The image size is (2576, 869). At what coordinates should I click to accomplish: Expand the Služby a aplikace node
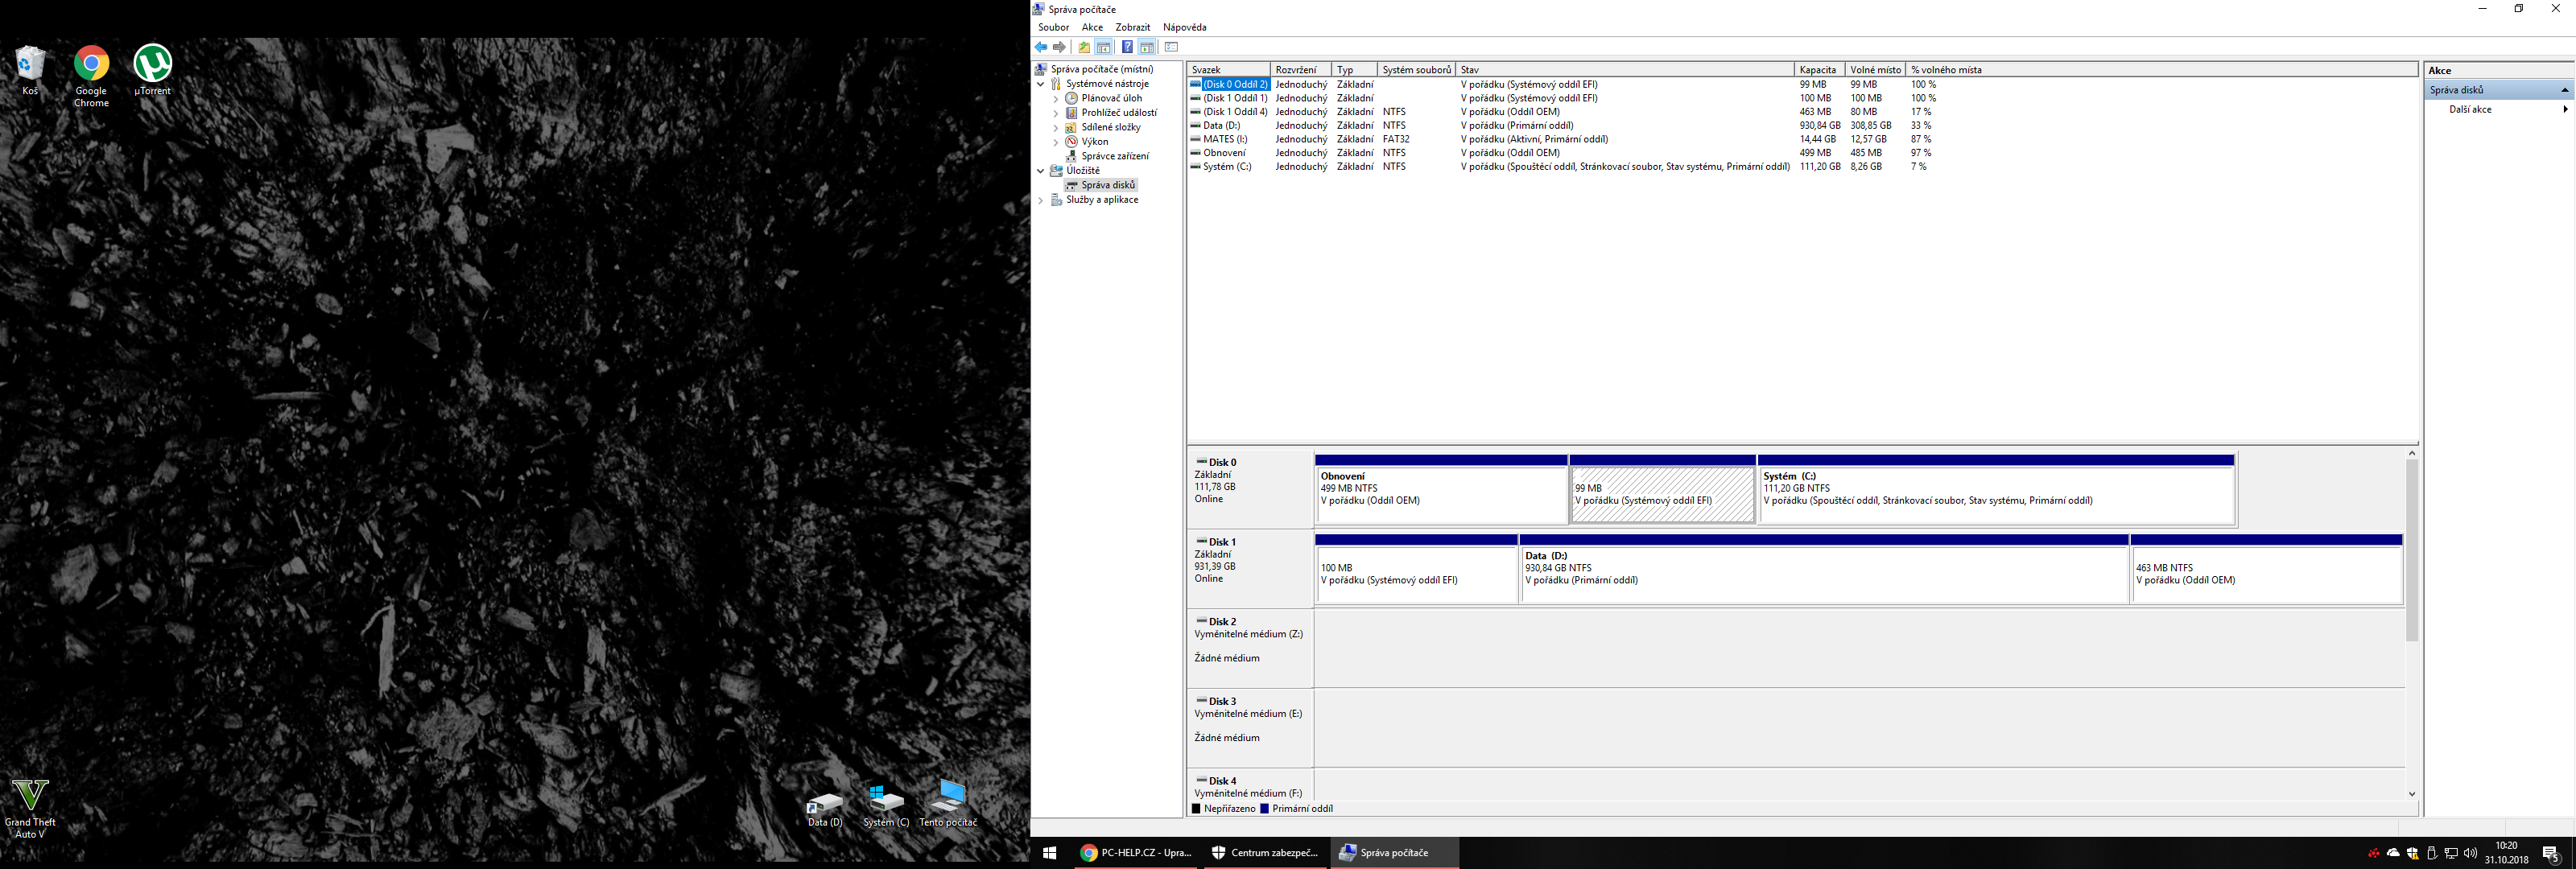coord(1041,200)
